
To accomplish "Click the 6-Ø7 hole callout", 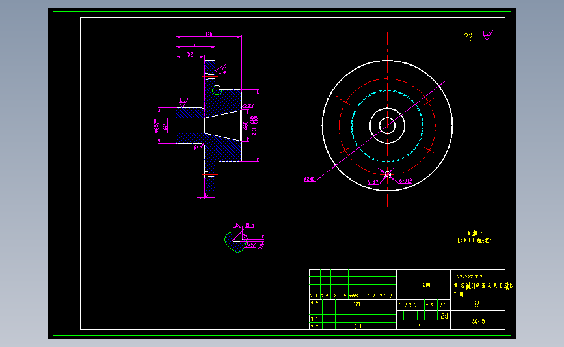I will (373, 182).
